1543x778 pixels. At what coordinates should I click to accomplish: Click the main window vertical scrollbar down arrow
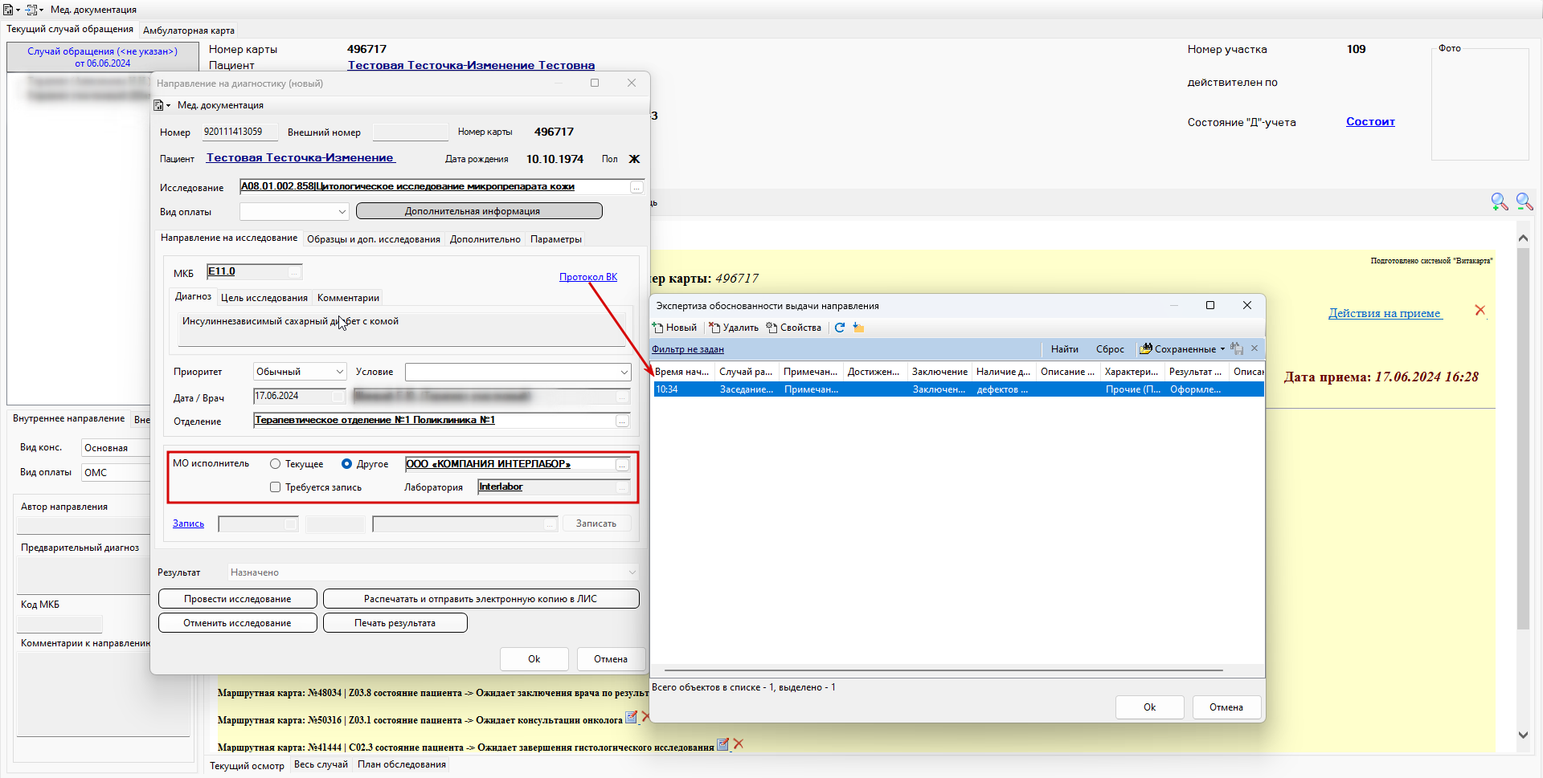click(x=1523, y=735)
